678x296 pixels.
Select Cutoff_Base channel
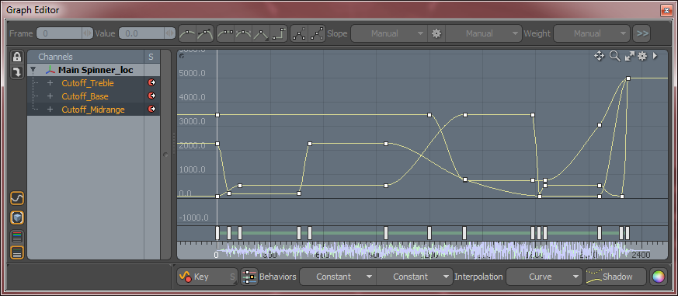tap(85, 96)
